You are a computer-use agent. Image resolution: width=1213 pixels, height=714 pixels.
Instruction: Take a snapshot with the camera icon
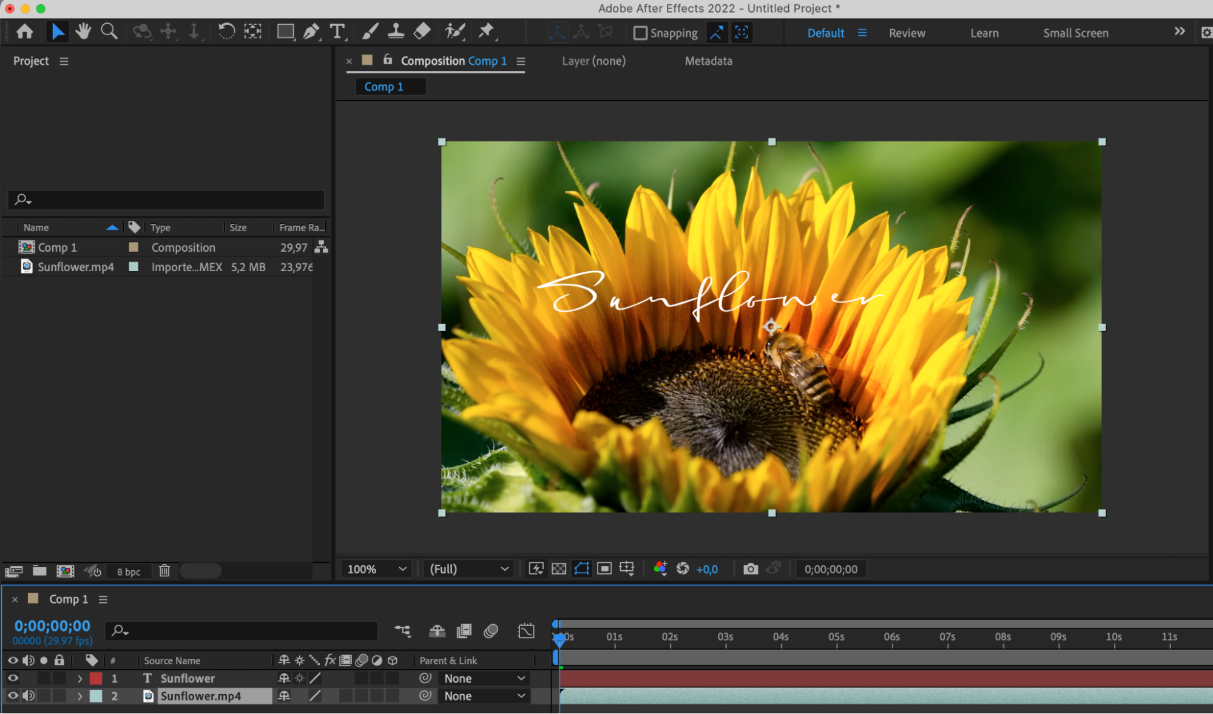coord(751,569)
